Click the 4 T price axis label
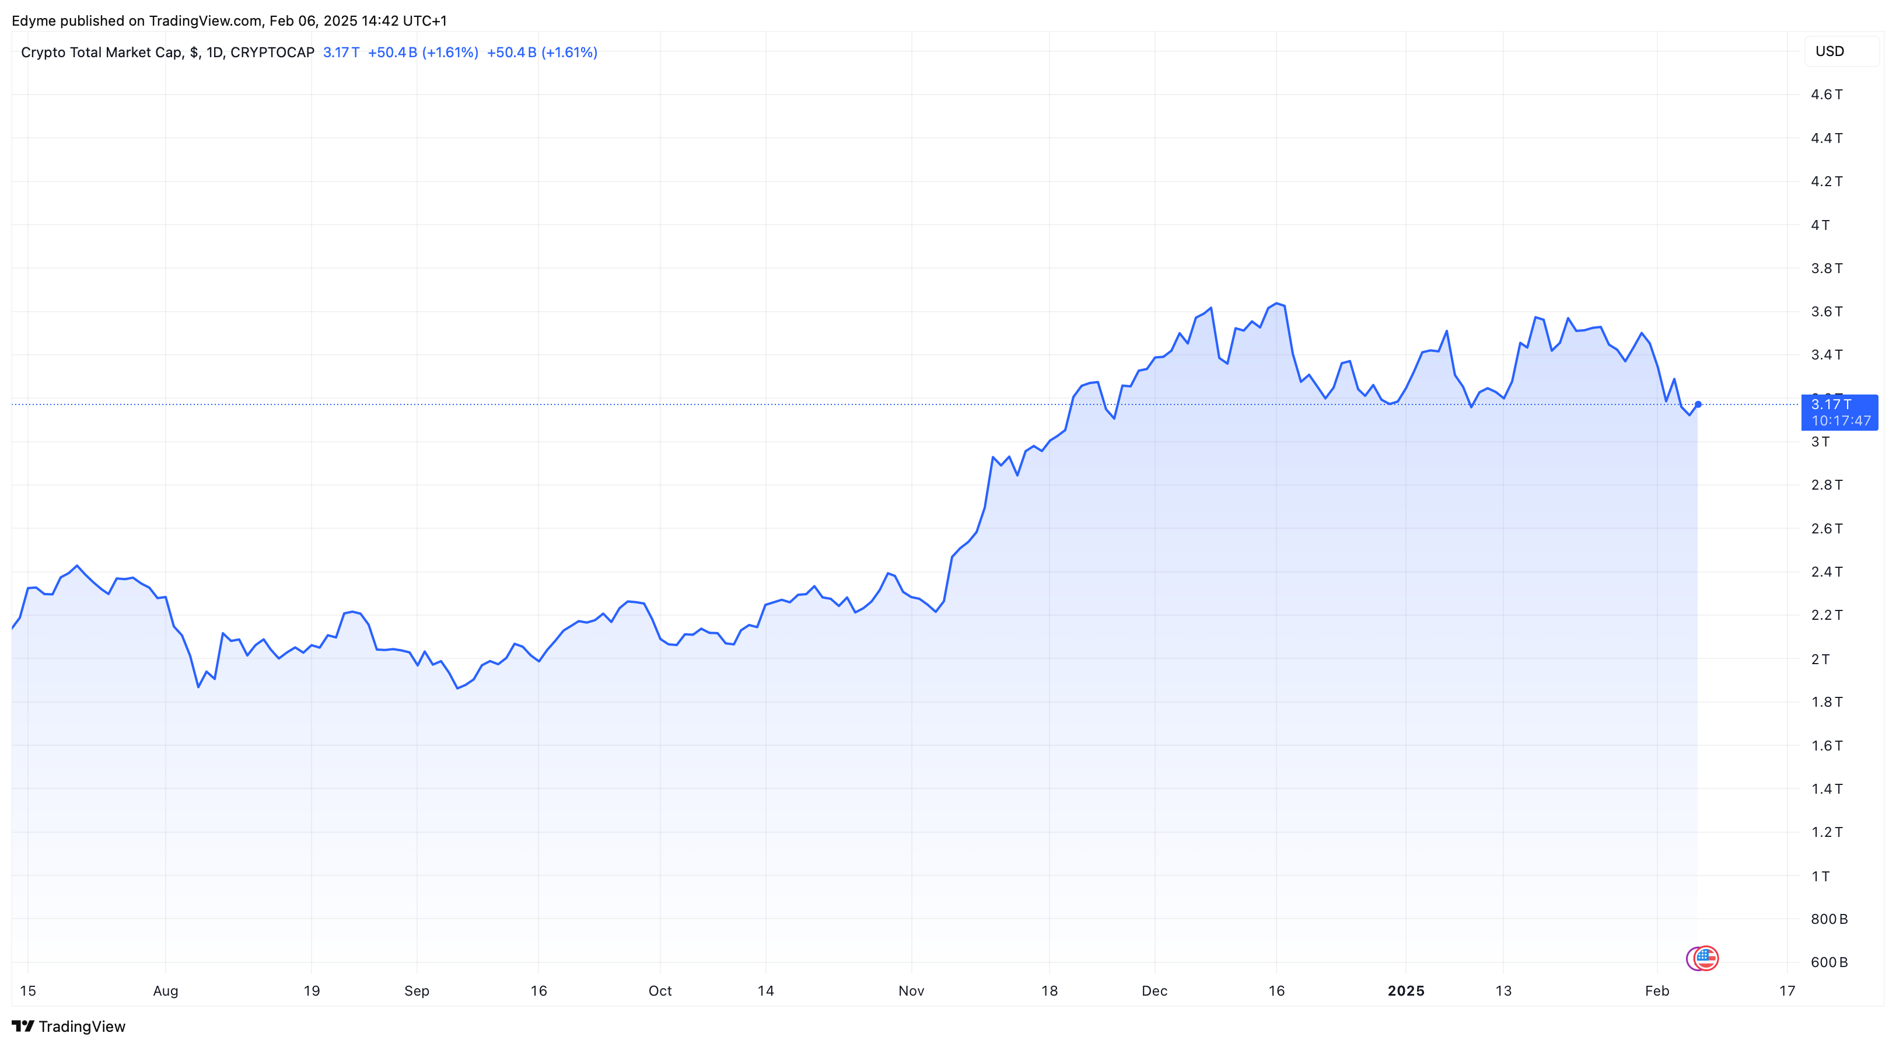The width and height of the screenshot is (1896, 1047). [1820, 225]
